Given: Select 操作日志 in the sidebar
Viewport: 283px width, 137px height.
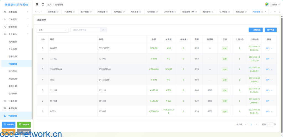Looking at the screenshot, I should tap(13, 71).
